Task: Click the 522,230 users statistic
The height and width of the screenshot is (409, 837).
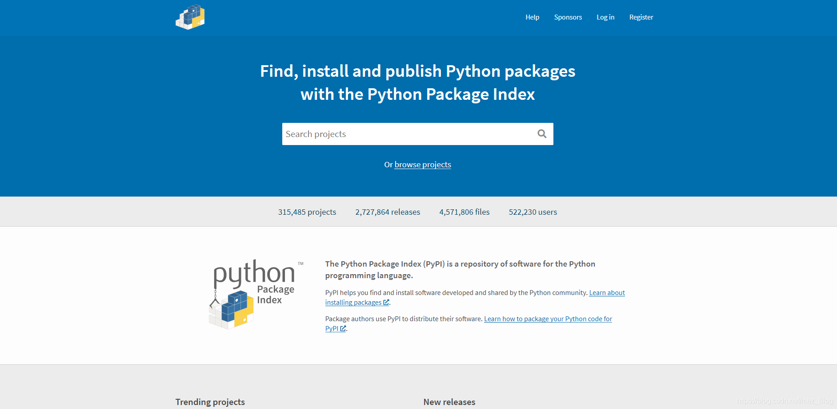Action: [533, 212]
